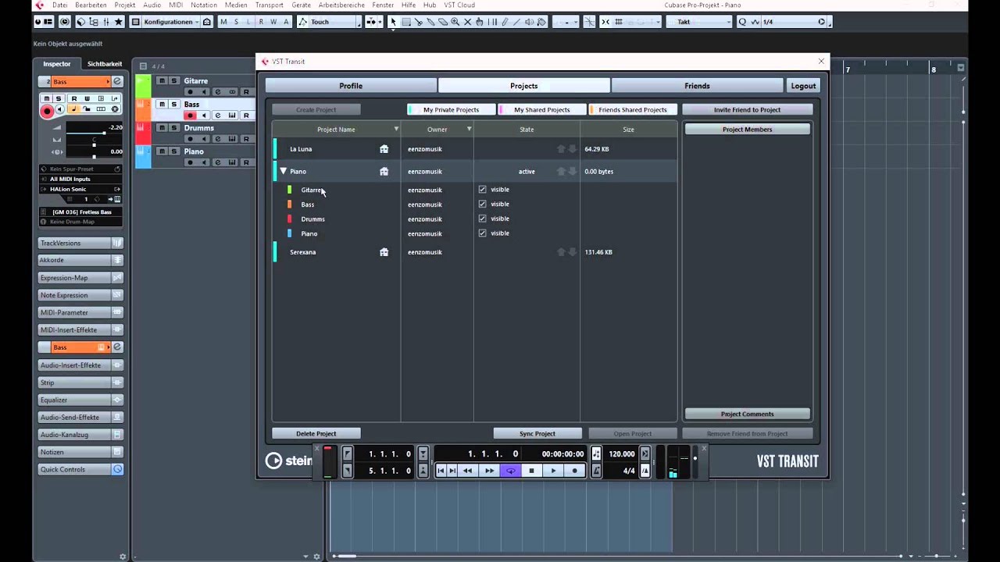Expand the Equalizer inspector section
Viewport: 1000px width, 562px height.
pos(80,400)
